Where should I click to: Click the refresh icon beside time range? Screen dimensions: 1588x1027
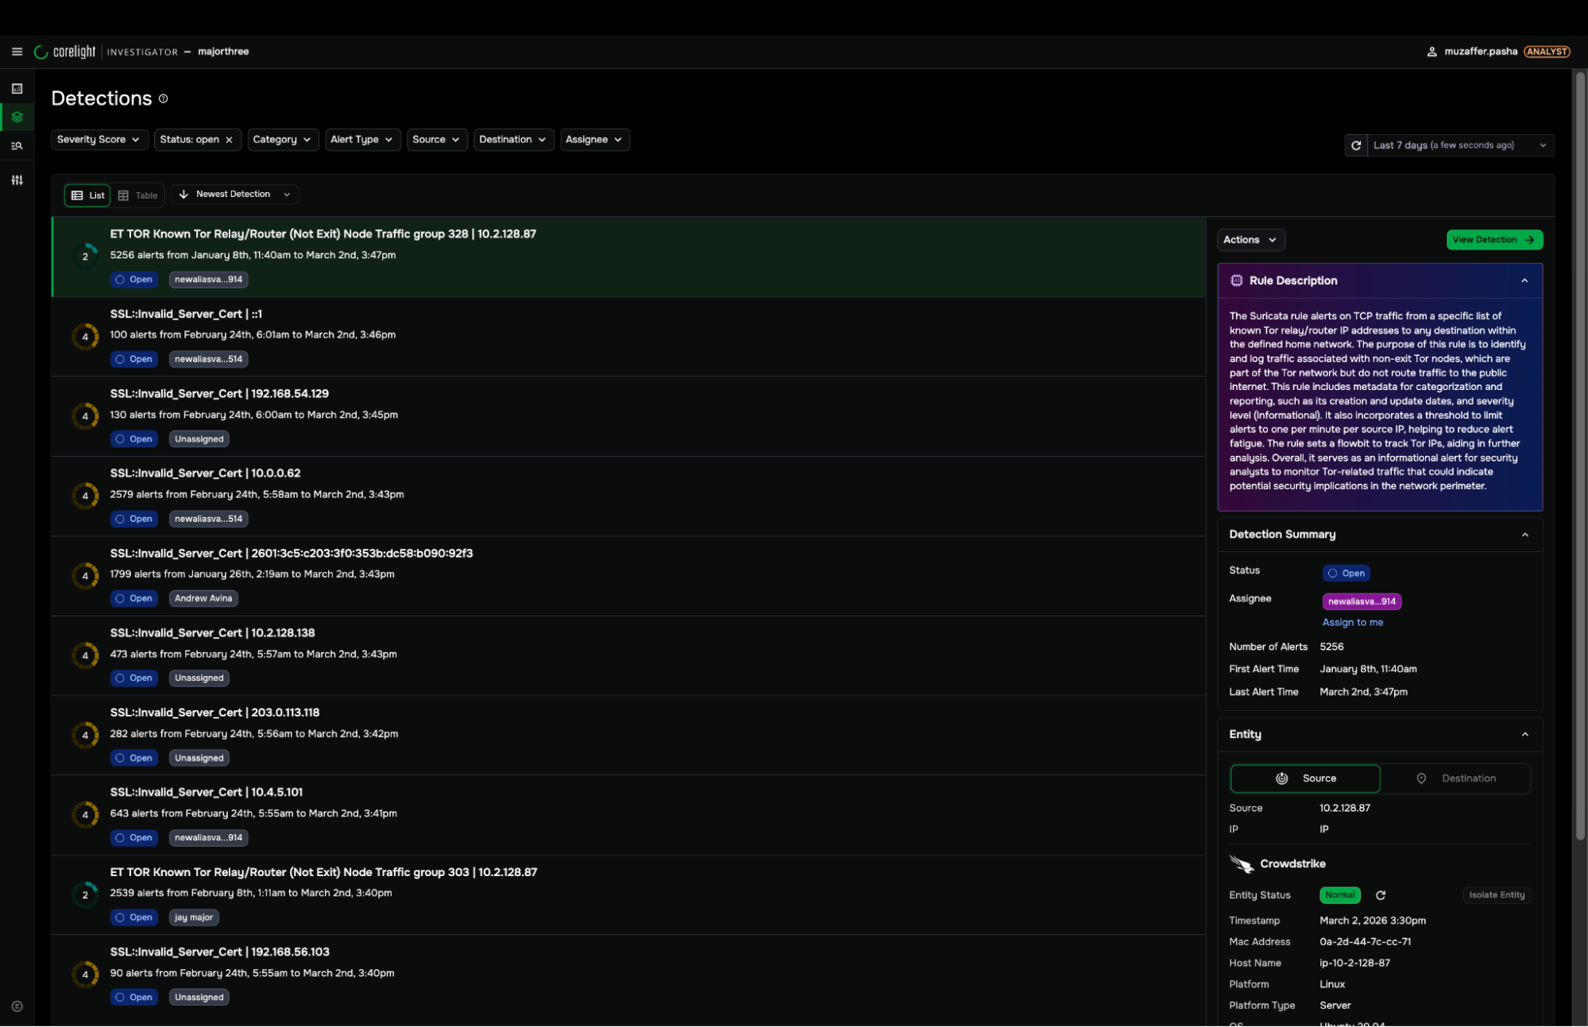pos(1356,145)
